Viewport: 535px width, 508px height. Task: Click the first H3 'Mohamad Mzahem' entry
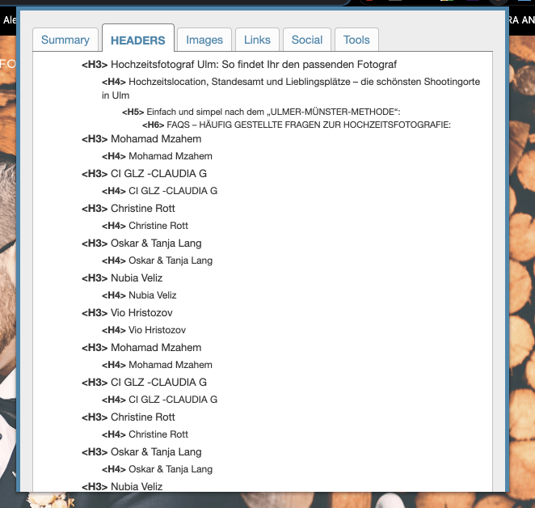click(x=141, y=139)
